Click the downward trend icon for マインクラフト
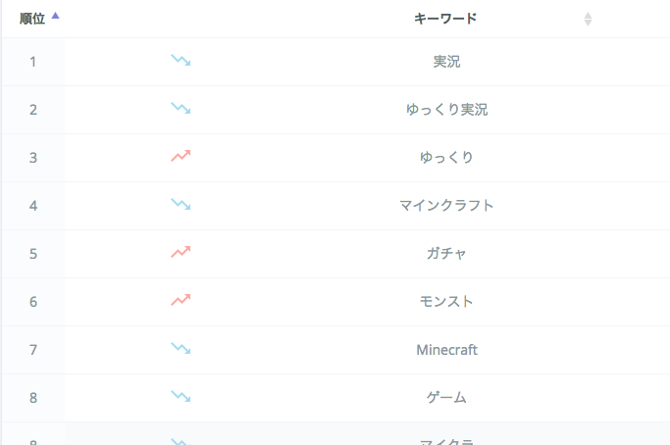The image size is (670, 445). pos(180,205)
